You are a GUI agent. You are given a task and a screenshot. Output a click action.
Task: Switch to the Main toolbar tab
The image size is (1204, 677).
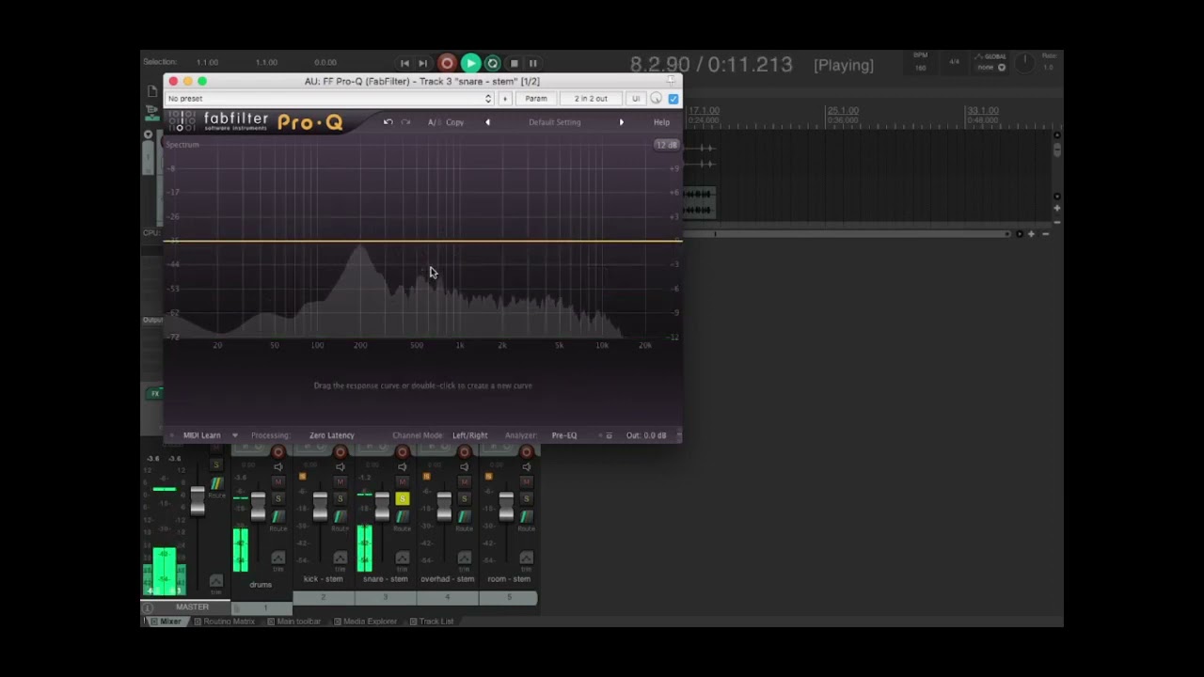[293, 622]
